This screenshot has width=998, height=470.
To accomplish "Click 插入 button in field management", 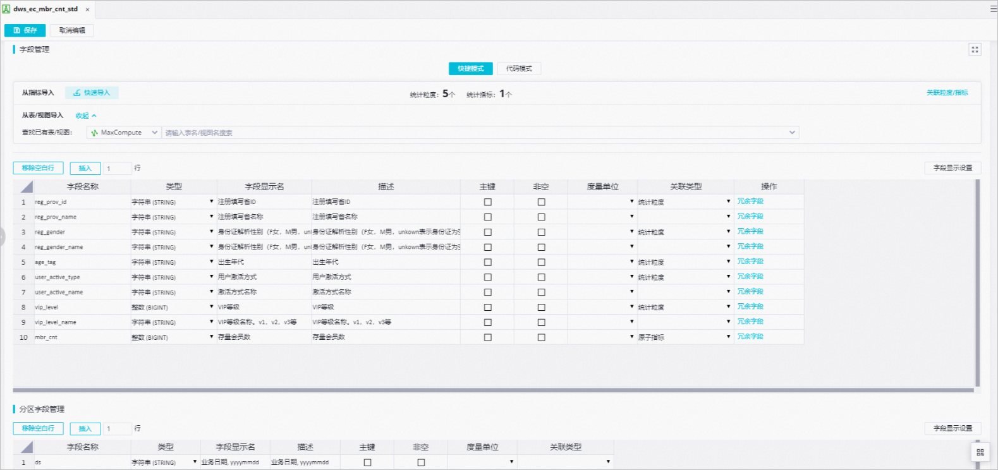I will tap(85, 168).
